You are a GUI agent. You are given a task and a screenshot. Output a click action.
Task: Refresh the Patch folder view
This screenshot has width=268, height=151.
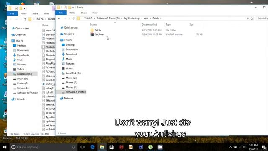[252, 18]
